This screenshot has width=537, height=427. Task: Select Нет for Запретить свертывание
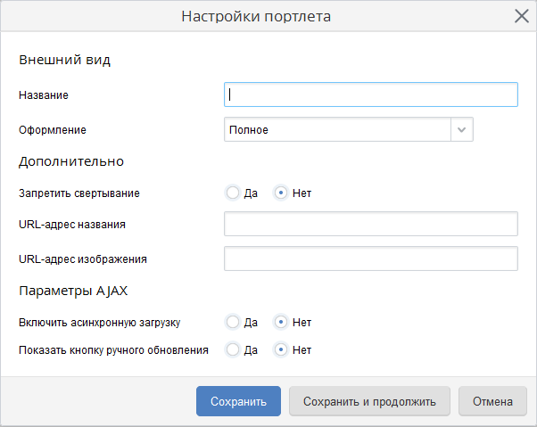[x=281, y=193]
